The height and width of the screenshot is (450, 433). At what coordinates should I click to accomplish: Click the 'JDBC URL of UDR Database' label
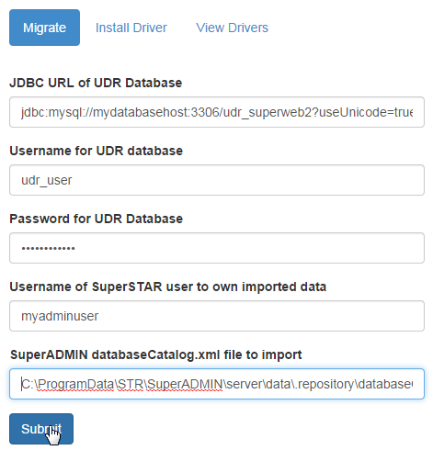pyautogui.click(x=96, y=83)
